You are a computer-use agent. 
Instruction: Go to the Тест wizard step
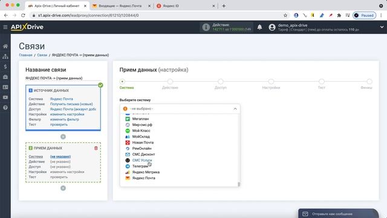coord(321,81)
